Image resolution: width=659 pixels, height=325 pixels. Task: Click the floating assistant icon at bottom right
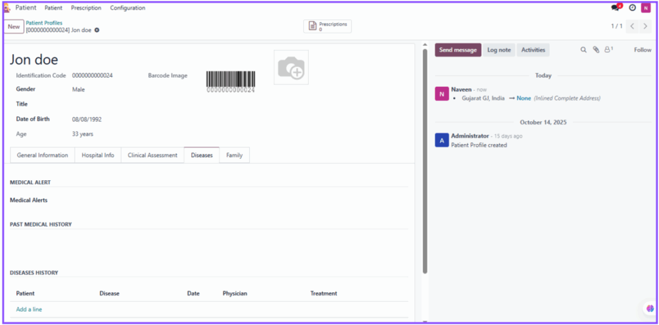click(x=650, y=309)
